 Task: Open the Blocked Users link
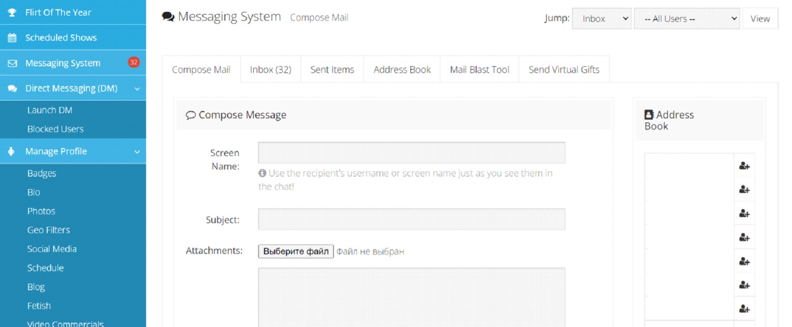tap(55, 129)
